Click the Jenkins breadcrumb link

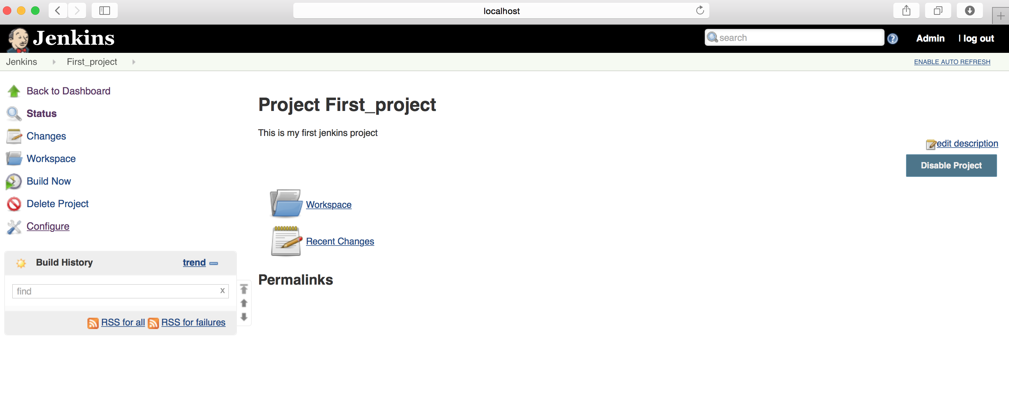pyautogui.click(x=22, y=62)
